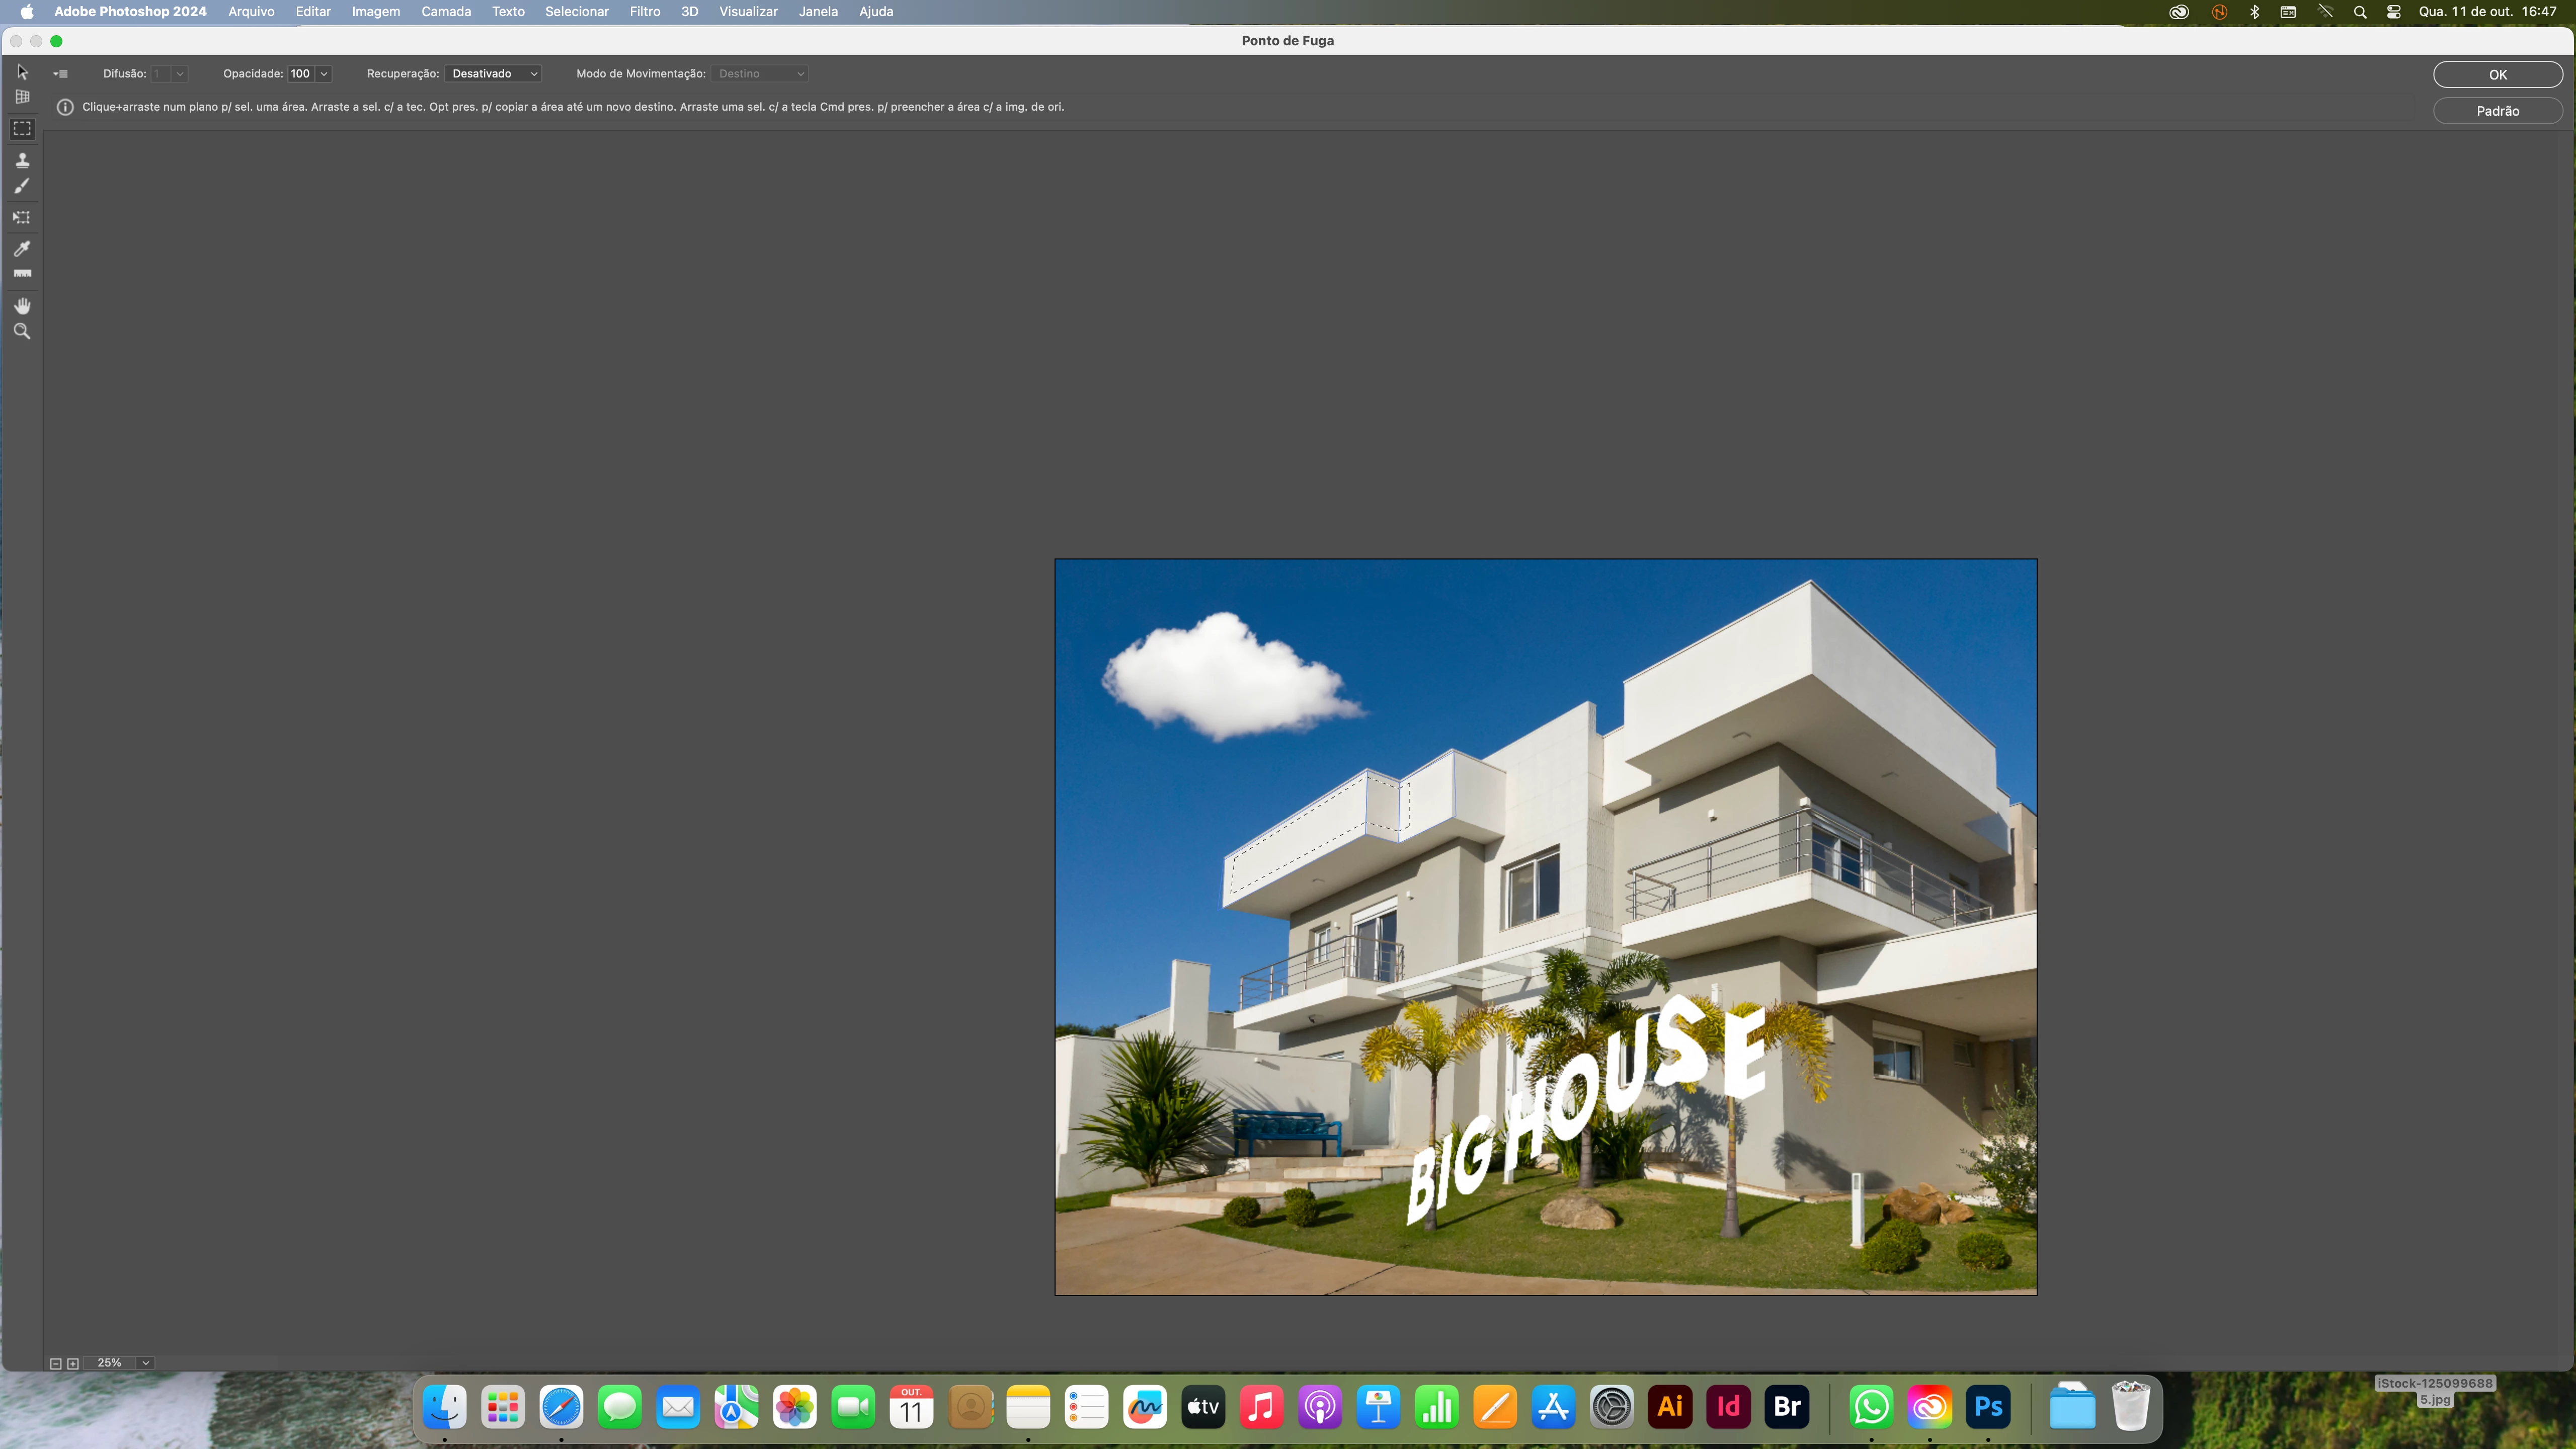Image resolution: width=2576 pixels, height=1449 pixels.
Task: Select the Transform tool
Action: pyautogui.click(x=22, y=217)
